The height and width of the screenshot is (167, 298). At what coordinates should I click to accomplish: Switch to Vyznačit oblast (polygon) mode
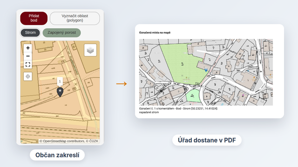pos(74,18)
